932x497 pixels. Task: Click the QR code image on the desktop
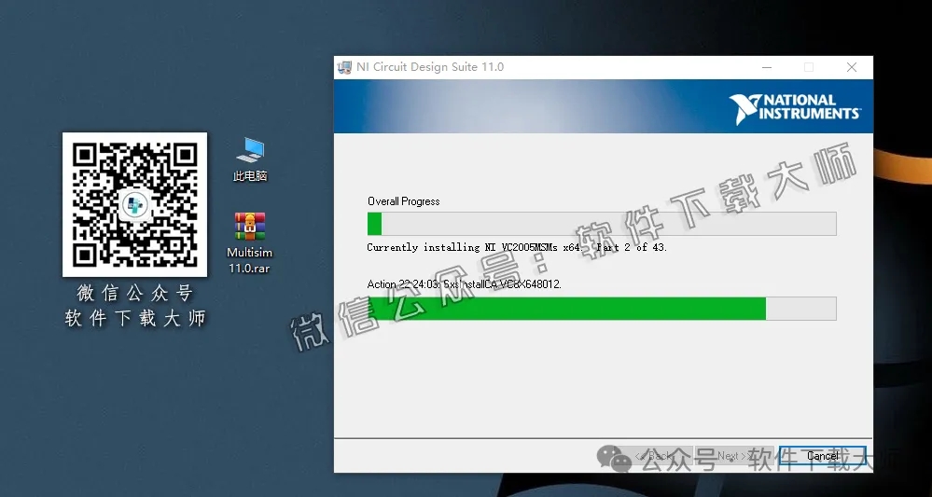pos(134,204)
